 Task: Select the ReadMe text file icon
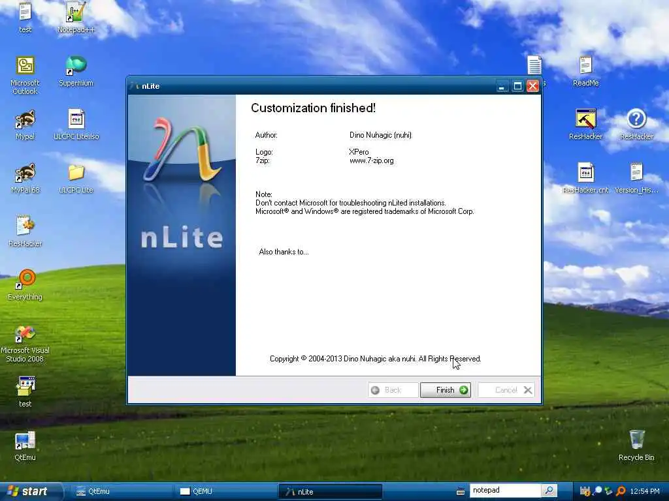click(585, 72)
